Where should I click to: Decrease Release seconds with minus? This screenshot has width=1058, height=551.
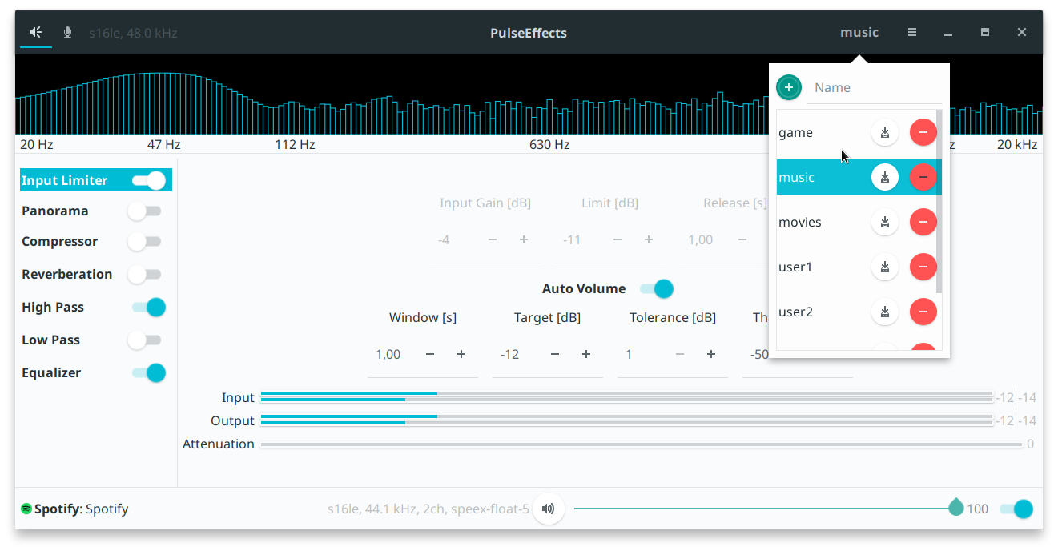[x=742, y=239]
